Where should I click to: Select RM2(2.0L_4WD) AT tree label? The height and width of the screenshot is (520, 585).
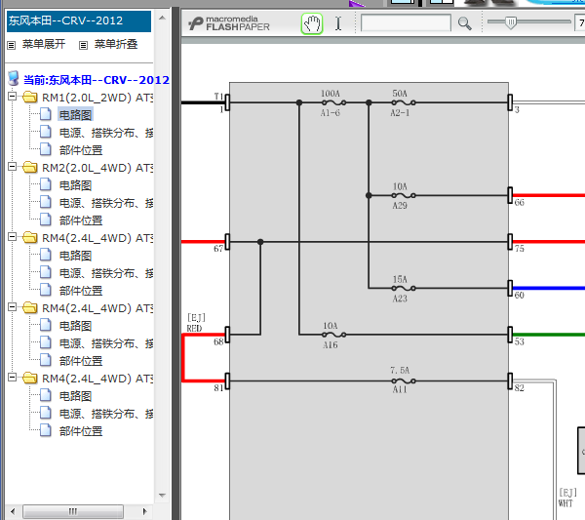point(97,168)
